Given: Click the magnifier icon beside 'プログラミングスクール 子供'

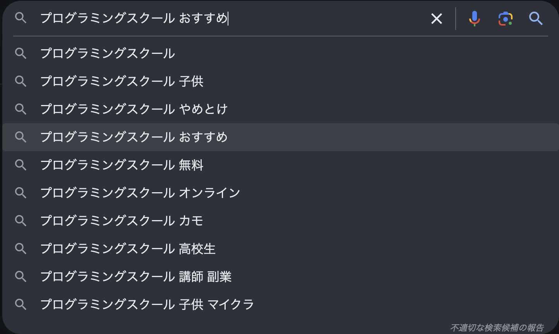Looking at the screenshot, I should tap(21, 81).
